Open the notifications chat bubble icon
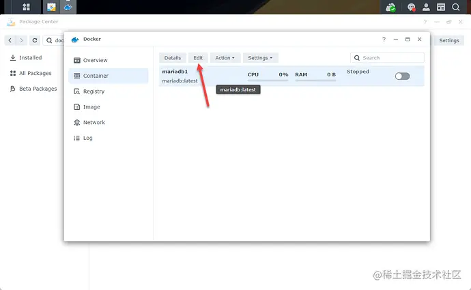The image size is (471, 290). click(411, 8)
